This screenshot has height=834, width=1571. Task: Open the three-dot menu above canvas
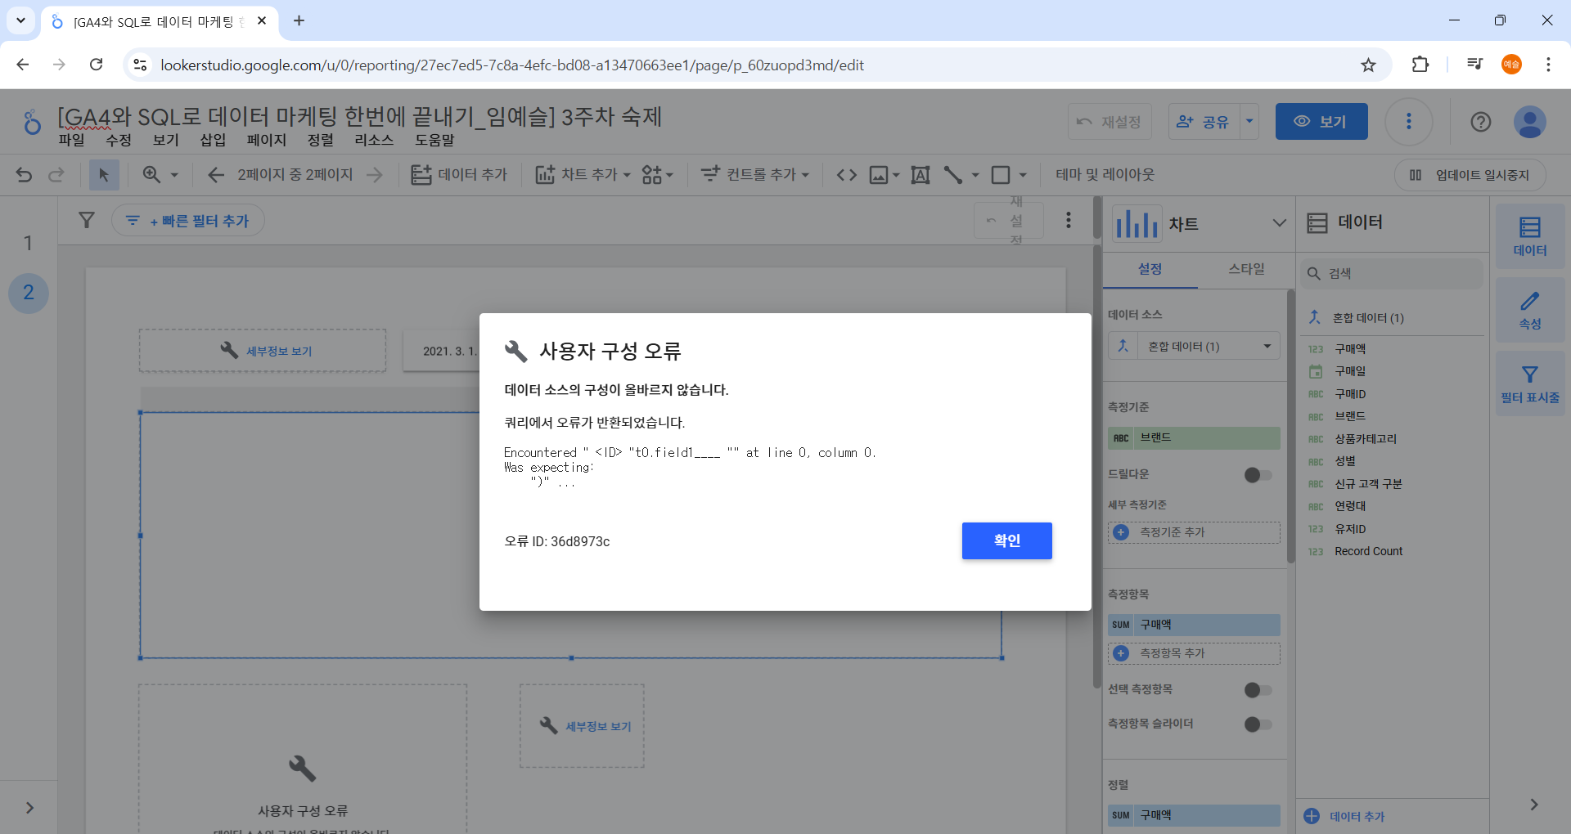click(1069, 220)
